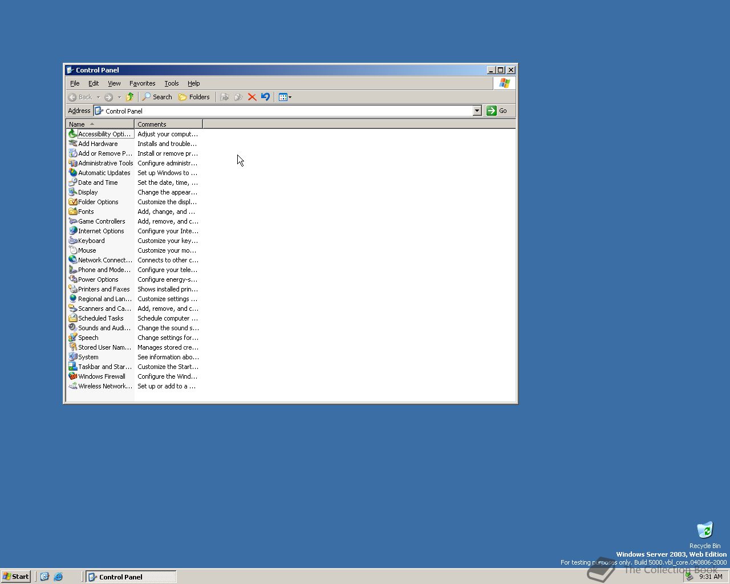The width and height of the screenshot is (730, 584).
Task: Launch Internet Explorer from Quick Launch
Action: [x=58, y=577]
